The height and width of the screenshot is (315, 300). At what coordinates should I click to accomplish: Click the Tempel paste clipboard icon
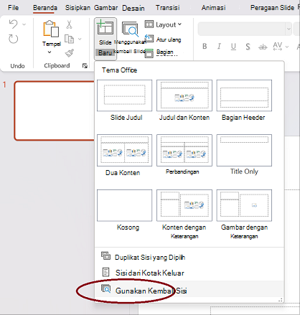[x=51, y=29]
